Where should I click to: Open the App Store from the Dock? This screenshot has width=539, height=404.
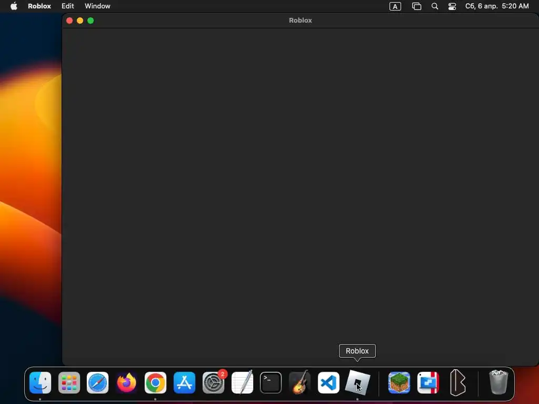[x=184, y=383]
